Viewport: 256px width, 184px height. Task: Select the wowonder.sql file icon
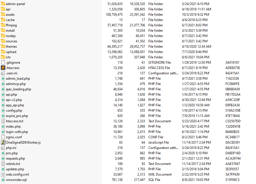(x=3, y=180)
